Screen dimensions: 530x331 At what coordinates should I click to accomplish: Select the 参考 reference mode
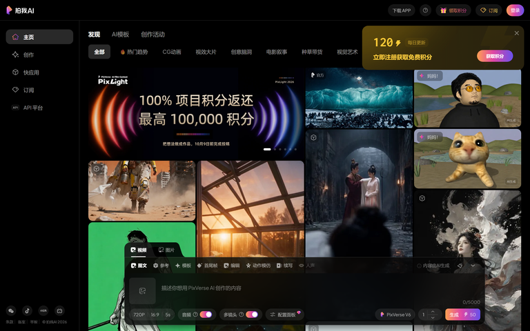click(x=161, y=265)
